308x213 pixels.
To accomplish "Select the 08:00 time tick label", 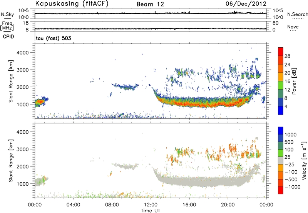I will click(112, 205).
